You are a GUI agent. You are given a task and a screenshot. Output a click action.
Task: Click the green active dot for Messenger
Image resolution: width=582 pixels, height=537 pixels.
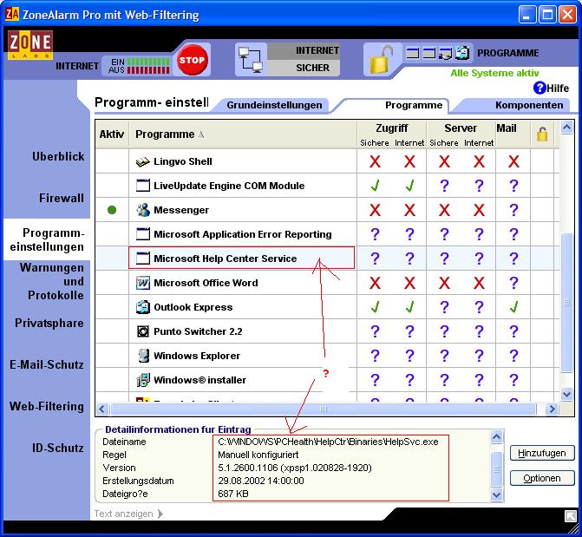(111, 210)
